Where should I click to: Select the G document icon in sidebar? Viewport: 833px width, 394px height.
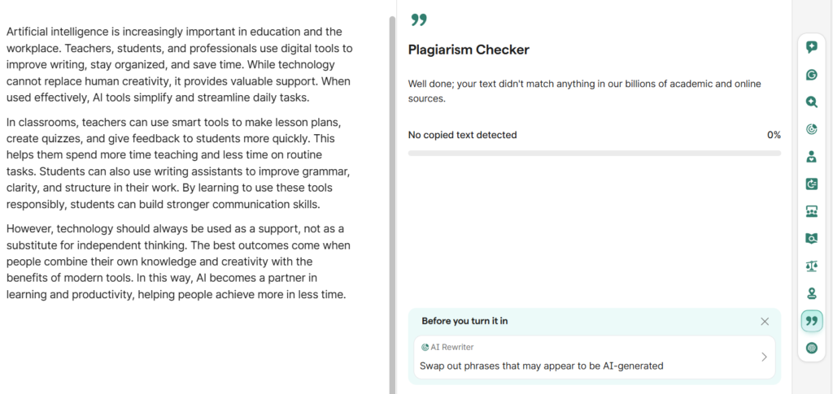click(811, 184)
